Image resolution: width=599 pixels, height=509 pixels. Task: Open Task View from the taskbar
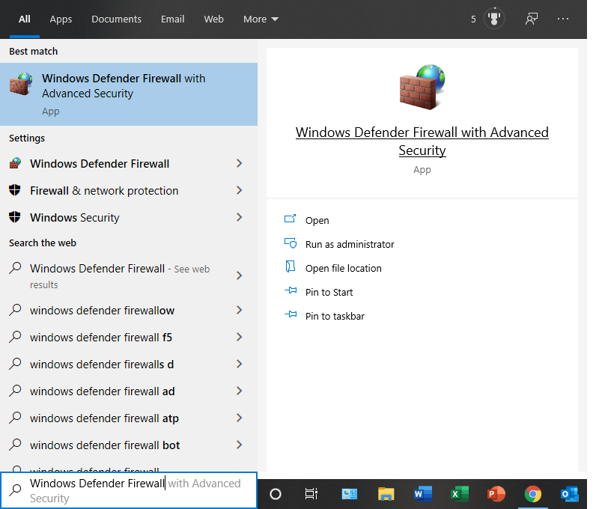(311, 494)
